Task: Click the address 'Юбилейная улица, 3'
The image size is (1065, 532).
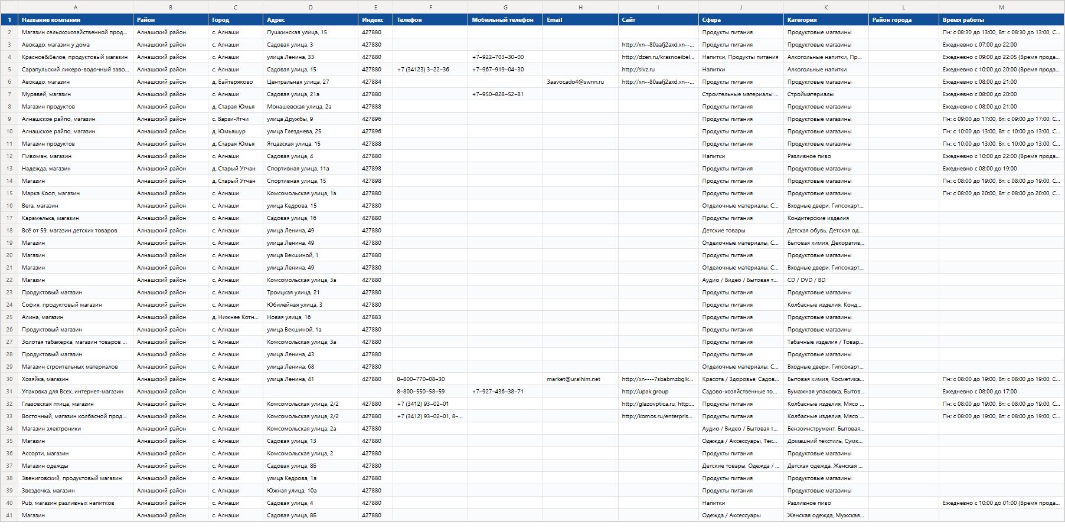Action: 311,305
